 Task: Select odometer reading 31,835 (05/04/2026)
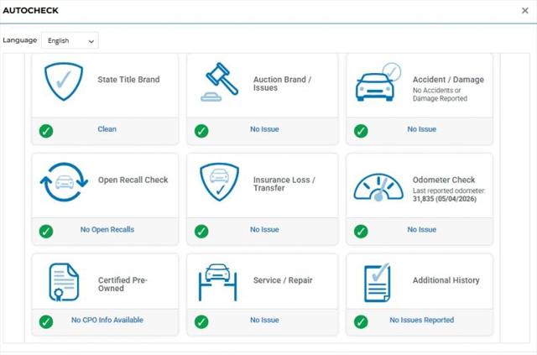tap(445, 199)
